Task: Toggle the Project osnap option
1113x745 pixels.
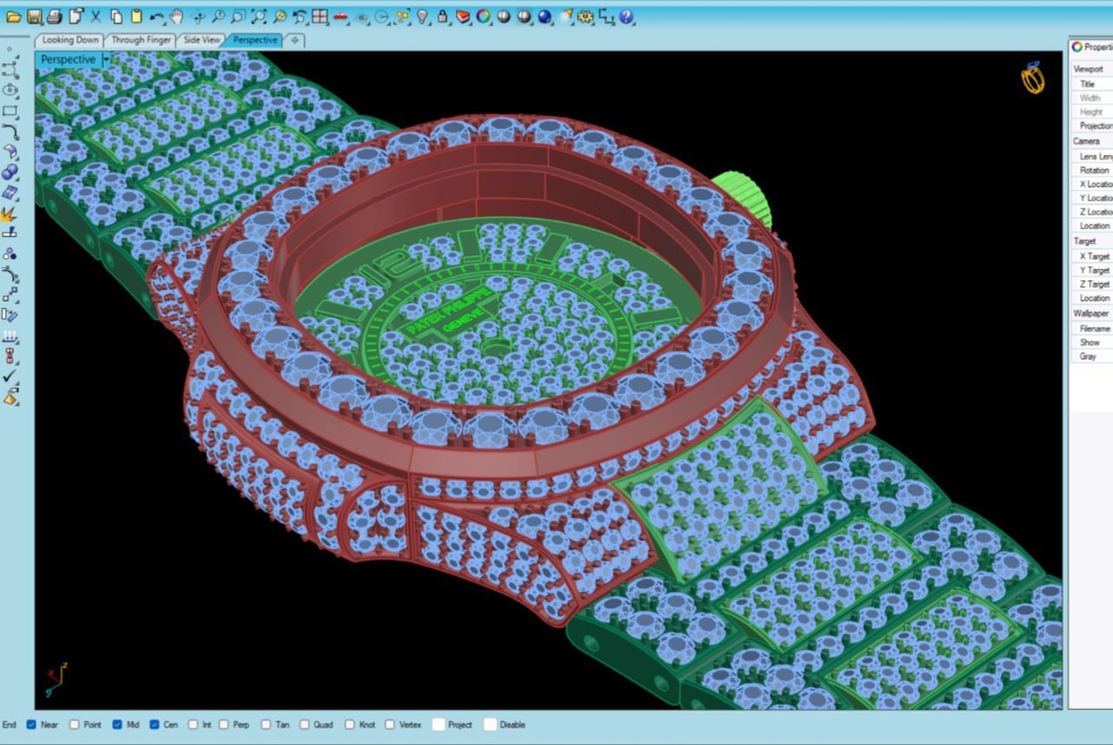Action: coord(438,725)
